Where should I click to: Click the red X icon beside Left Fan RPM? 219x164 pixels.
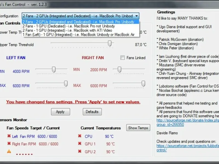coord(9,136)
